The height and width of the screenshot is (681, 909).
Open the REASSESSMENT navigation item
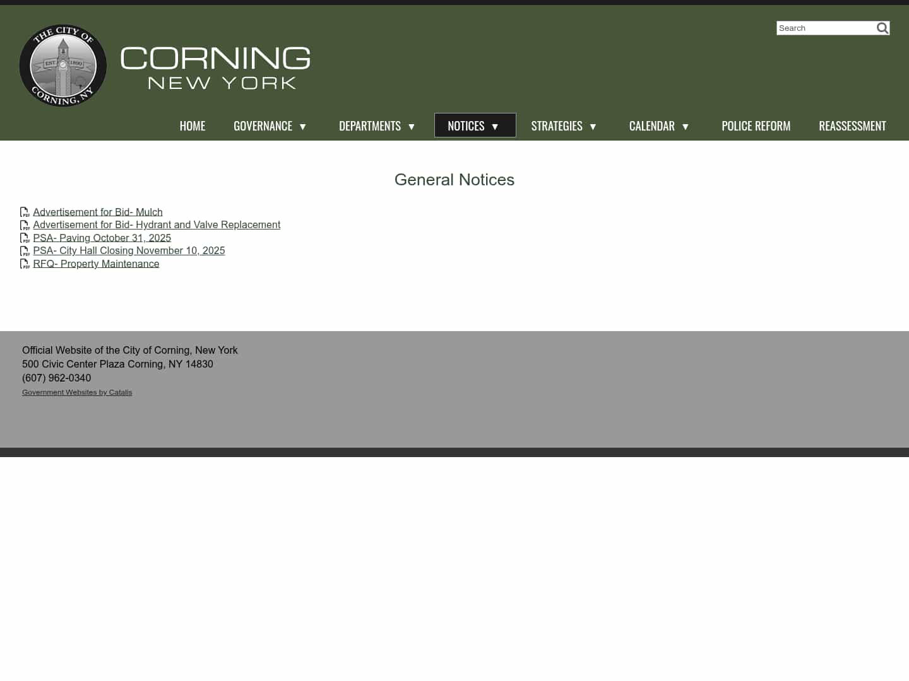point(852,125)
